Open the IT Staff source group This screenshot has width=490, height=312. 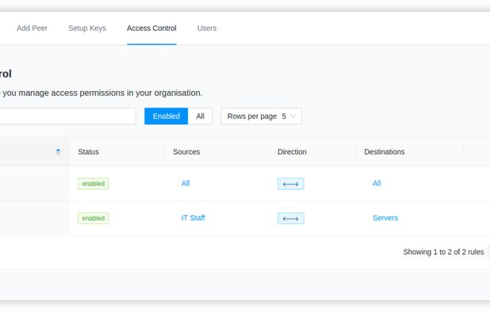pos(193,218)
